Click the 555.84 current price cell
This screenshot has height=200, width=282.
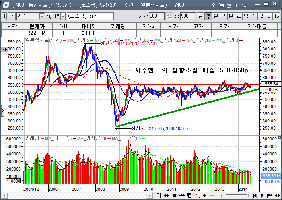click(x=37, y=33)
